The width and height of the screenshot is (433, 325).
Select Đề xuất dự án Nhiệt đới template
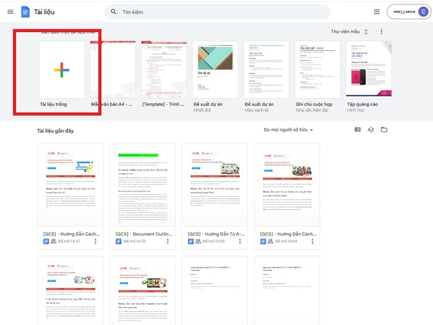point(215,70)
